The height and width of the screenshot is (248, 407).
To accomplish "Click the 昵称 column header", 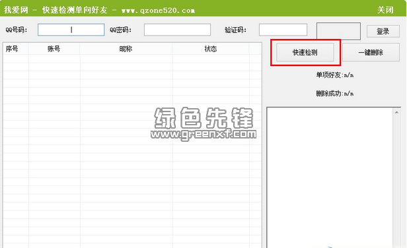I will pyautogui.click(x=126, y=49).
